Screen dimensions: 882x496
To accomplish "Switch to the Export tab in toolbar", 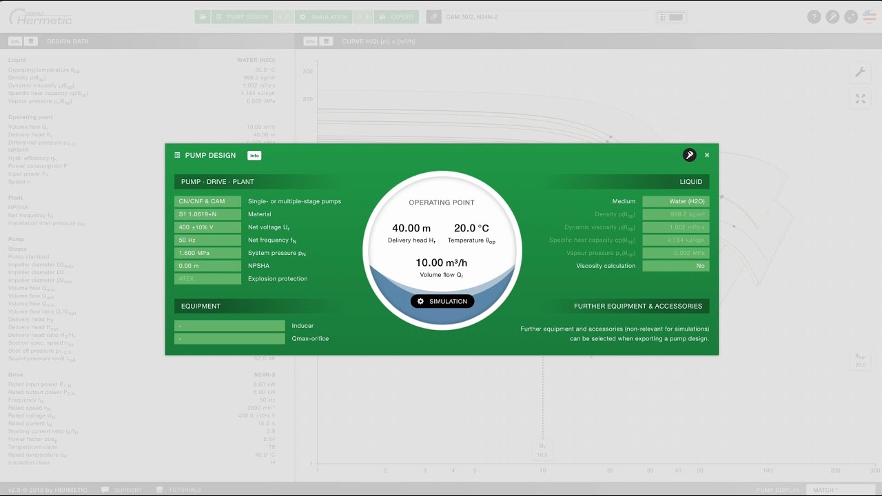I will [x=398, y=17].
